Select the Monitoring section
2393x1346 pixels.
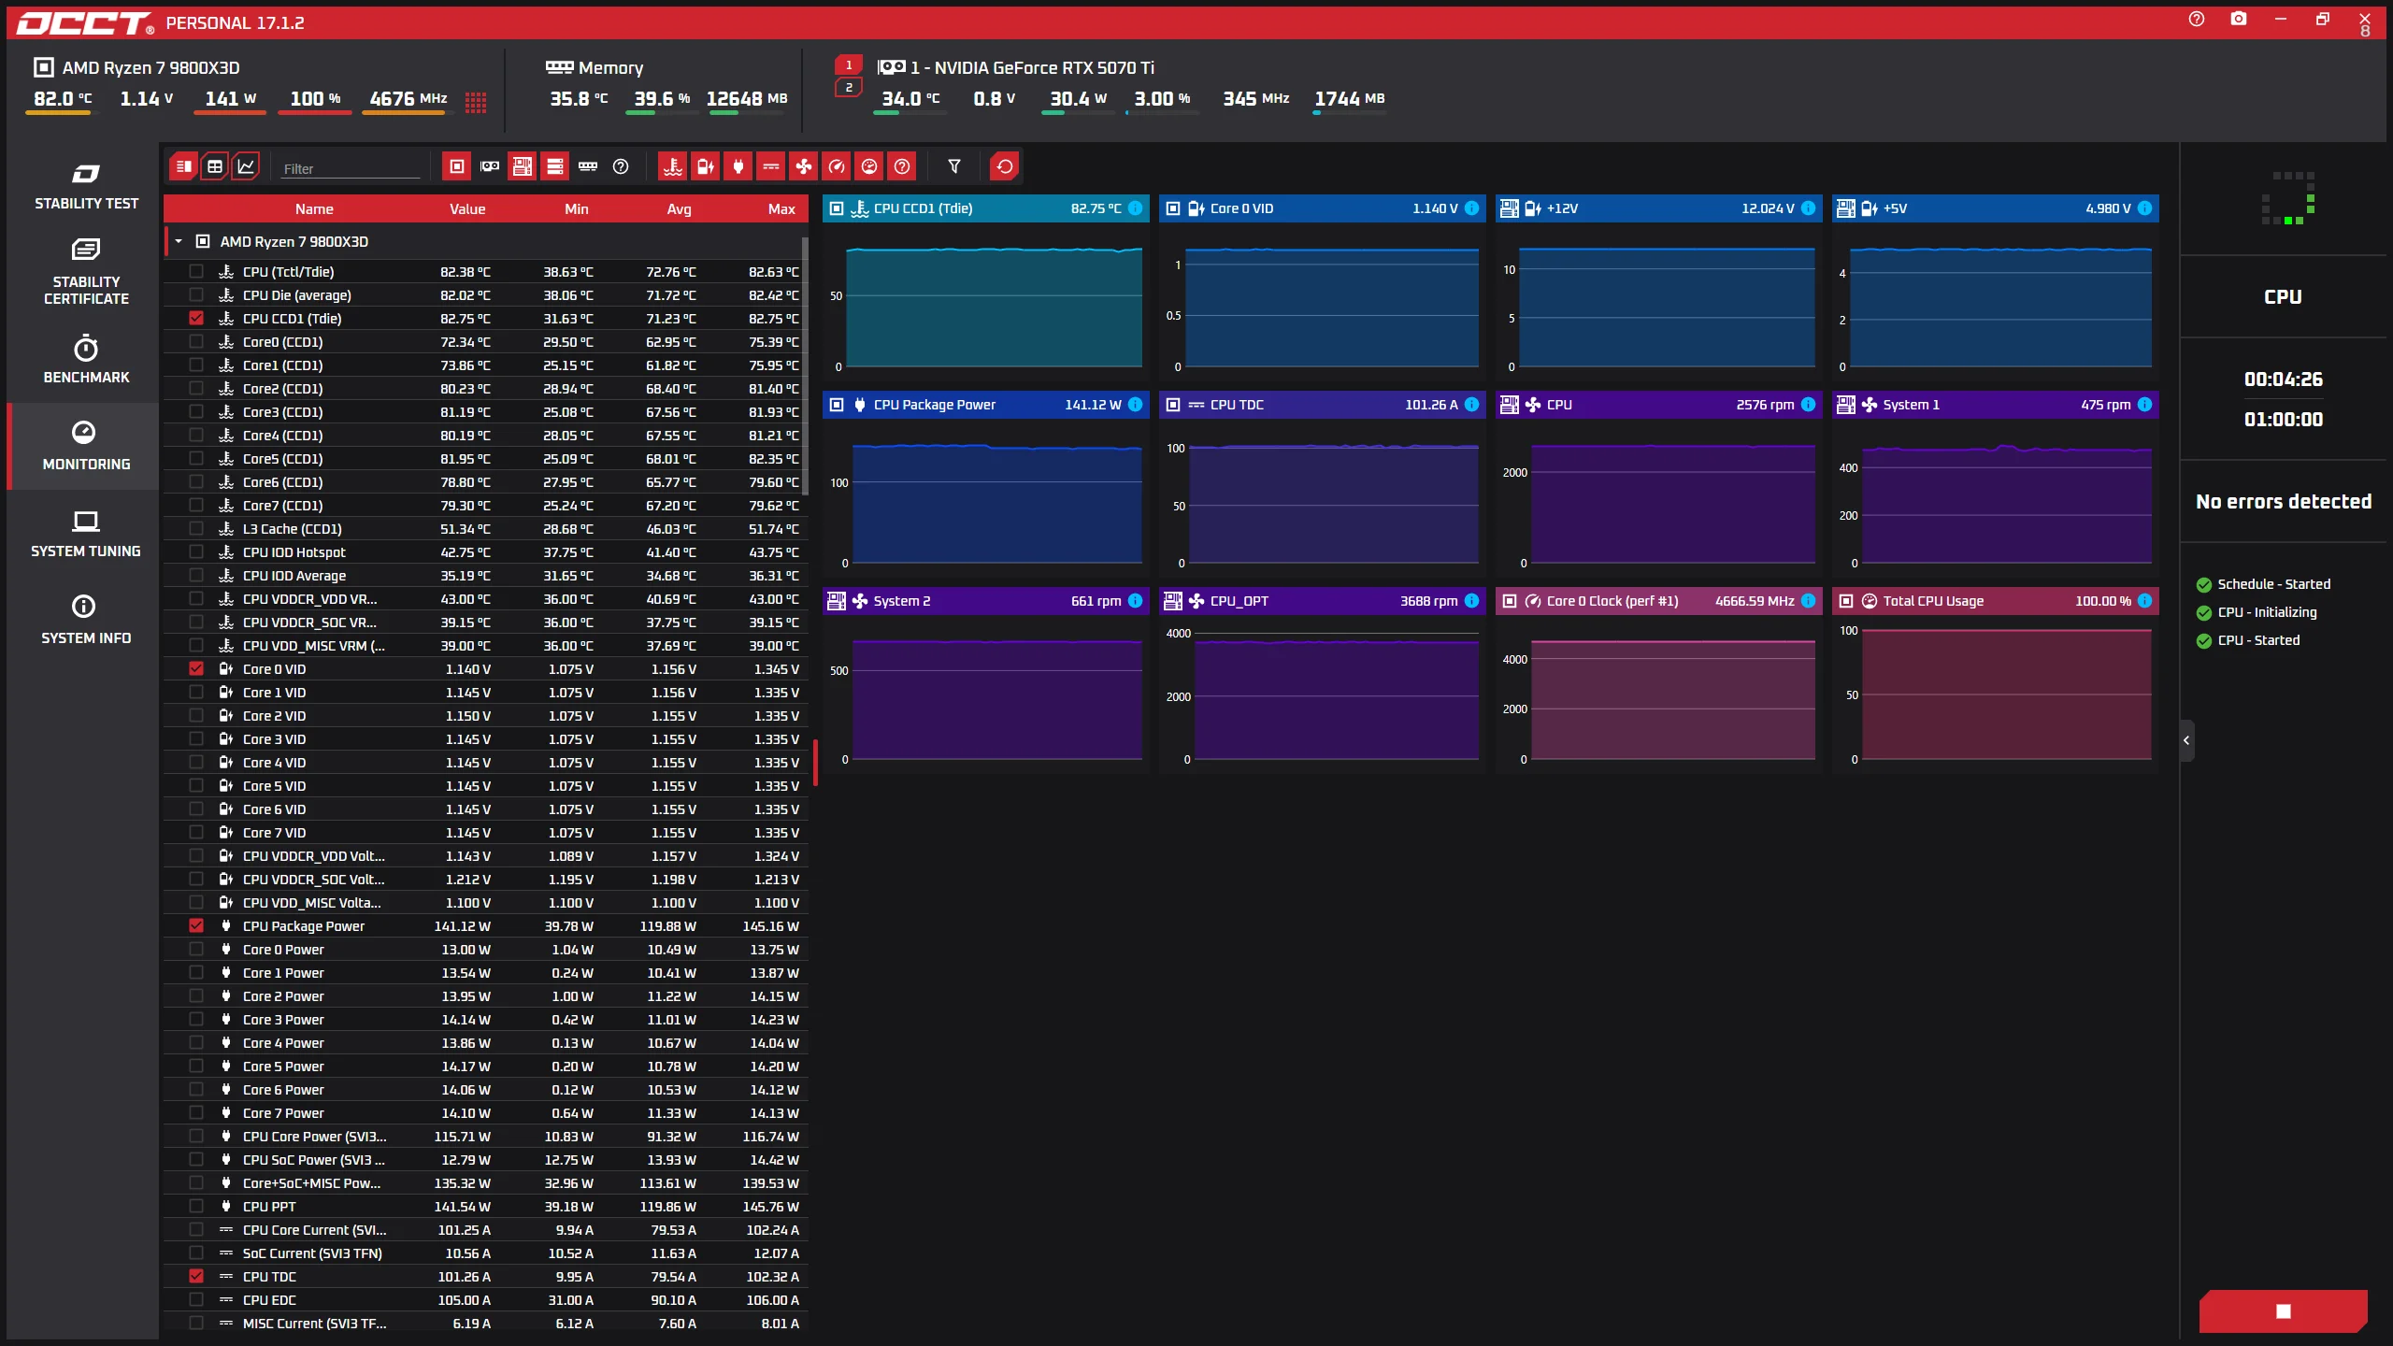coord(86,446)
